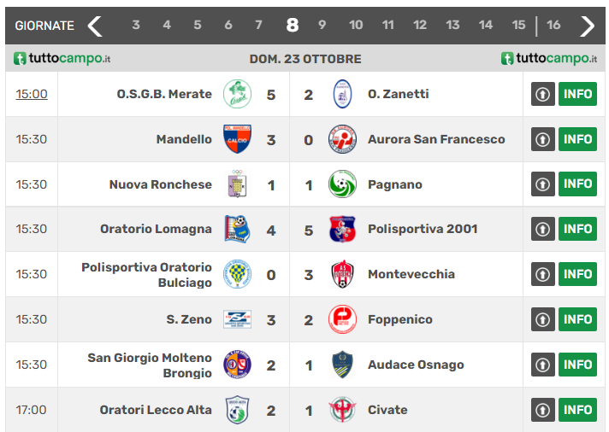Go to next matchdays with right chevron
The height and width of the screenshot is (432, 609).
coord(587,26)
